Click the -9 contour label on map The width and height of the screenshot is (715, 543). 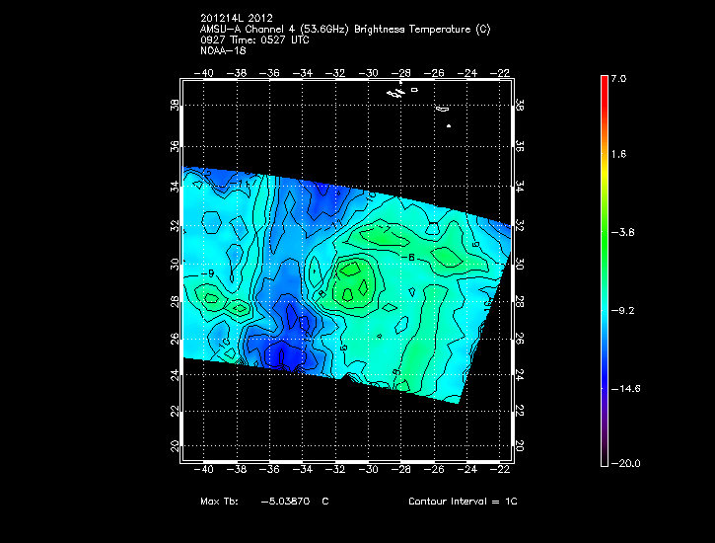pyautogui.click(x=208, y=272)
